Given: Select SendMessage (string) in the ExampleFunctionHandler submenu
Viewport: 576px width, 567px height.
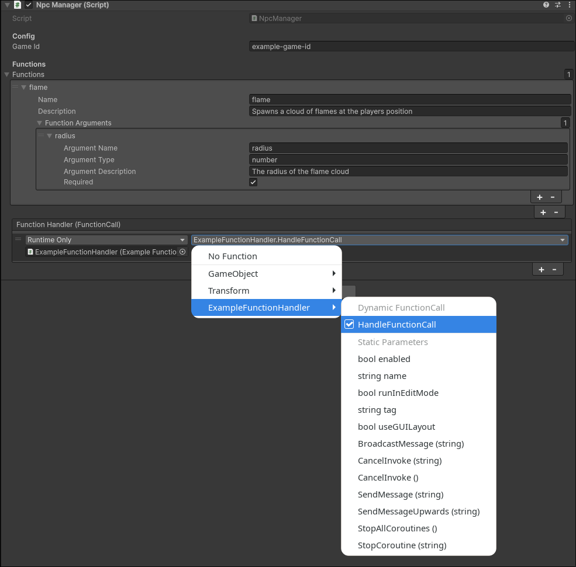Looking at the screenshot, I should pos(401,495).
